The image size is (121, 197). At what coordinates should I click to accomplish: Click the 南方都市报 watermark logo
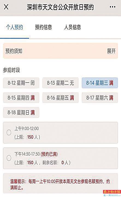click(x=112, y=192)
